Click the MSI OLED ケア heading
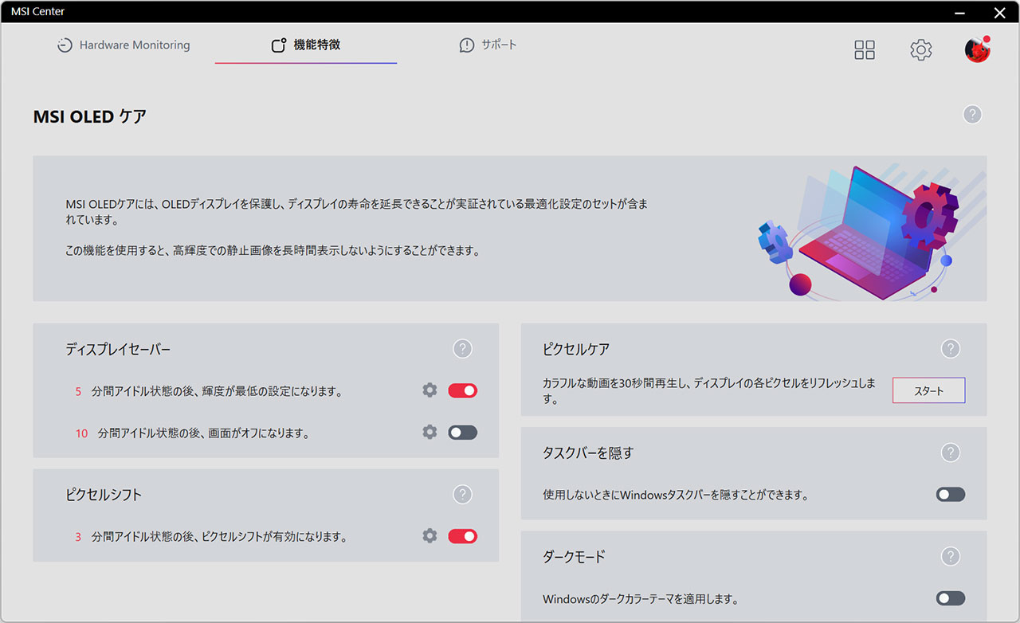Image resolution: width=1020 pixels, height=623 pixels. click(x=89, y=116)
